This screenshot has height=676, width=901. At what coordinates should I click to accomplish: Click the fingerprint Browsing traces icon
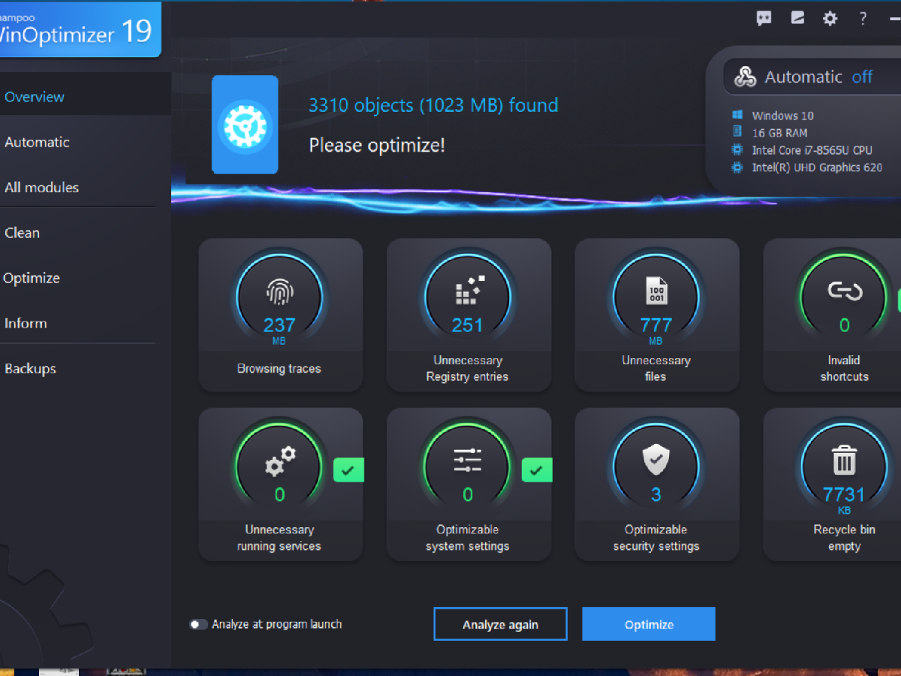(x=279, y=291)
